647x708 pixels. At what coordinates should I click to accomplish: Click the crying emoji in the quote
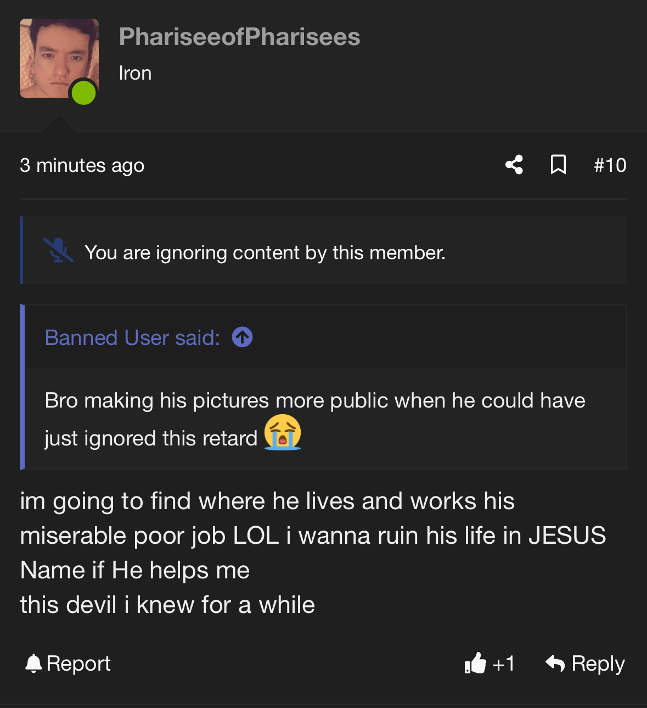[283, 433]
